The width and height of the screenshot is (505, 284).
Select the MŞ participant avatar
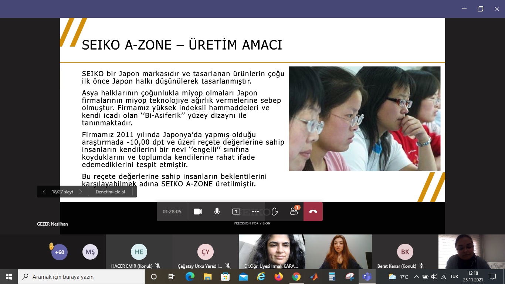coord(90,252)
